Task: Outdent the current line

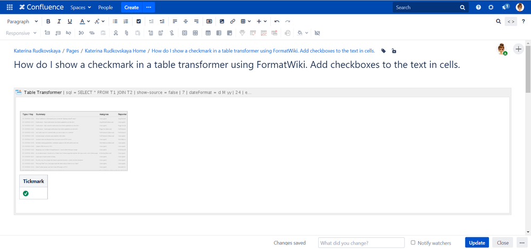Action: 152,21
